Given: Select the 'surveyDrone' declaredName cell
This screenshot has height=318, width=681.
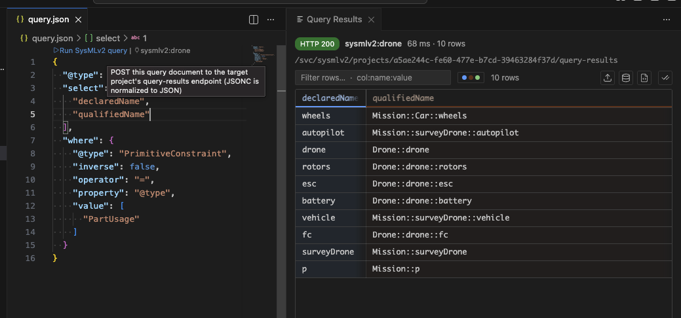Looking at the screenshot, I should pyautogui.click(x=330, y=252).
